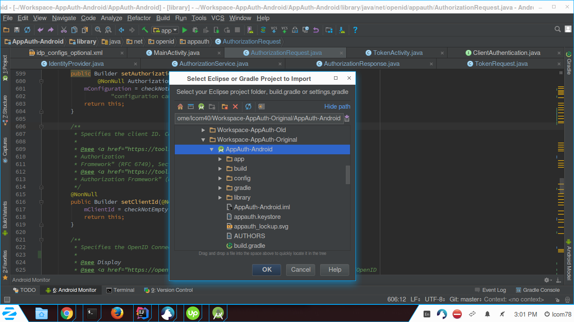Toggle display of hidden files in file chooser
This screenshot has width=574, height=322.
261,106
